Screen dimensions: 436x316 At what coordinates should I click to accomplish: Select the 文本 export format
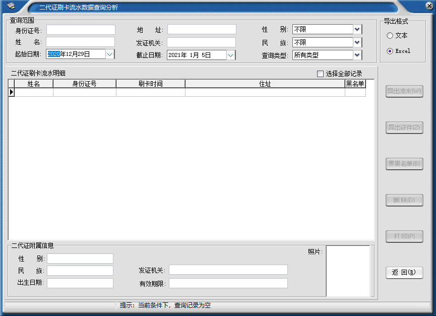[x=390, y=36]
